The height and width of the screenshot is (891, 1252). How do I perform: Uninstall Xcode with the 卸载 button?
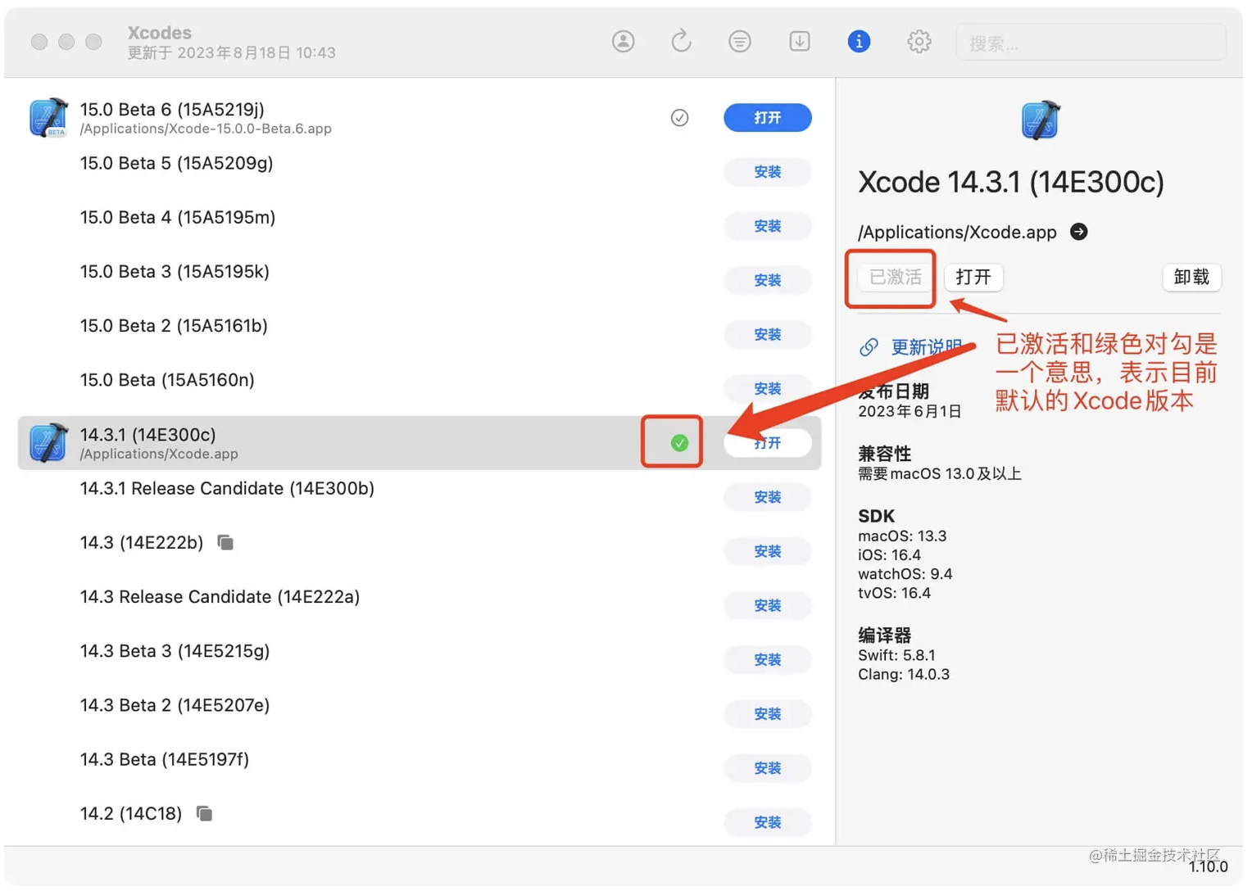point(1191,277)
